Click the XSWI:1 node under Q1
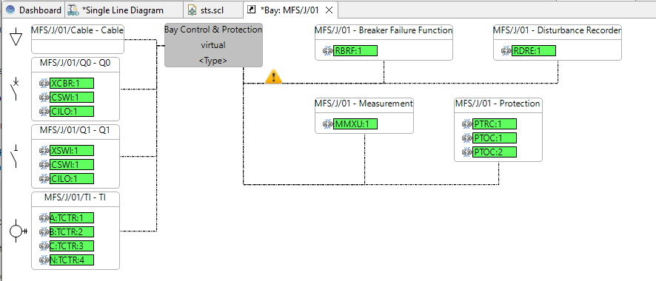The image size is (656, 281). tap(72, 151)
